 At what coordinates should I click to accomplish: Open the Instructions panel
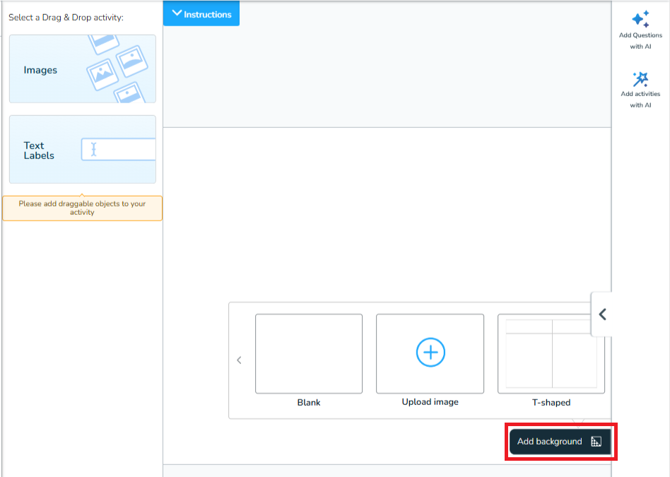coord(201,13)
